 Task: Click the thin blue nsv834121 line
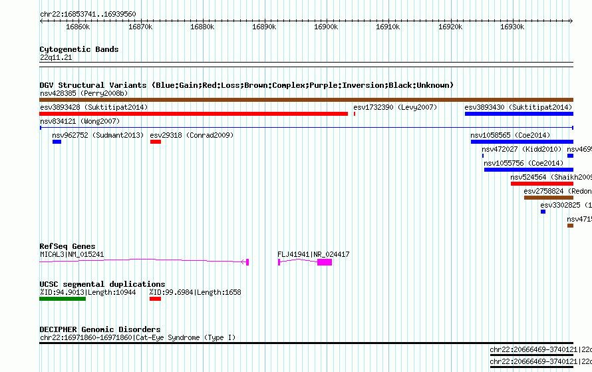tap(306, 128)
